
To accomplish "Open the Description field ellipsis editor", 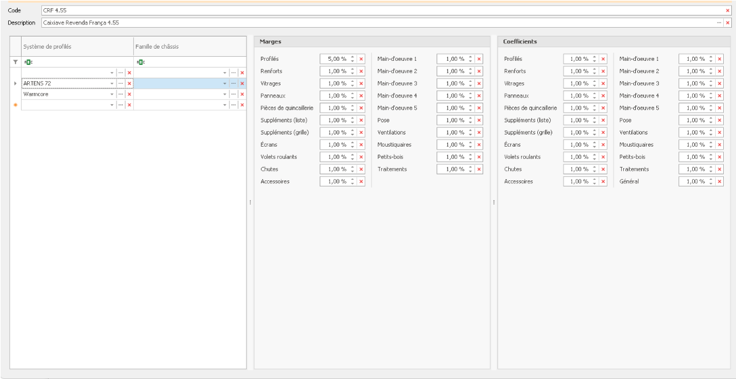I will (x=718, y=22).
